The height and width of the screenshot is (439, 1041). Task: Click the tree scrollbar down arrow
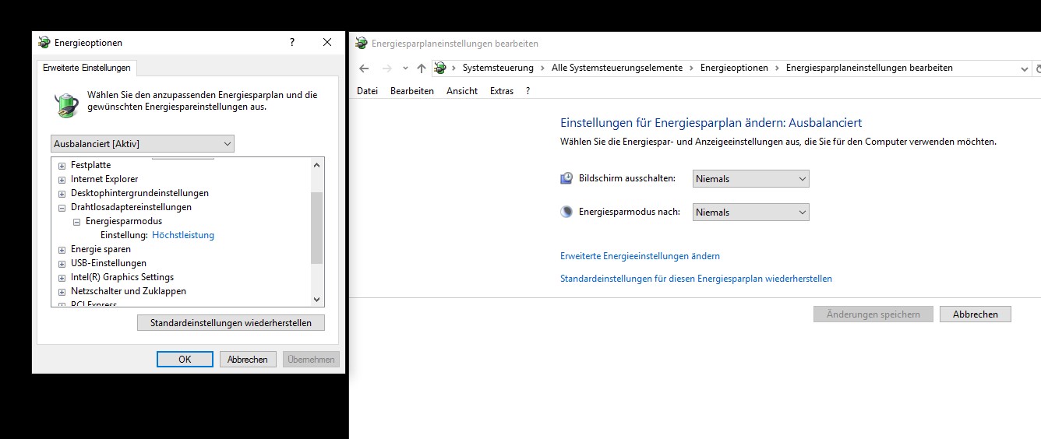[x=316, y=299]
